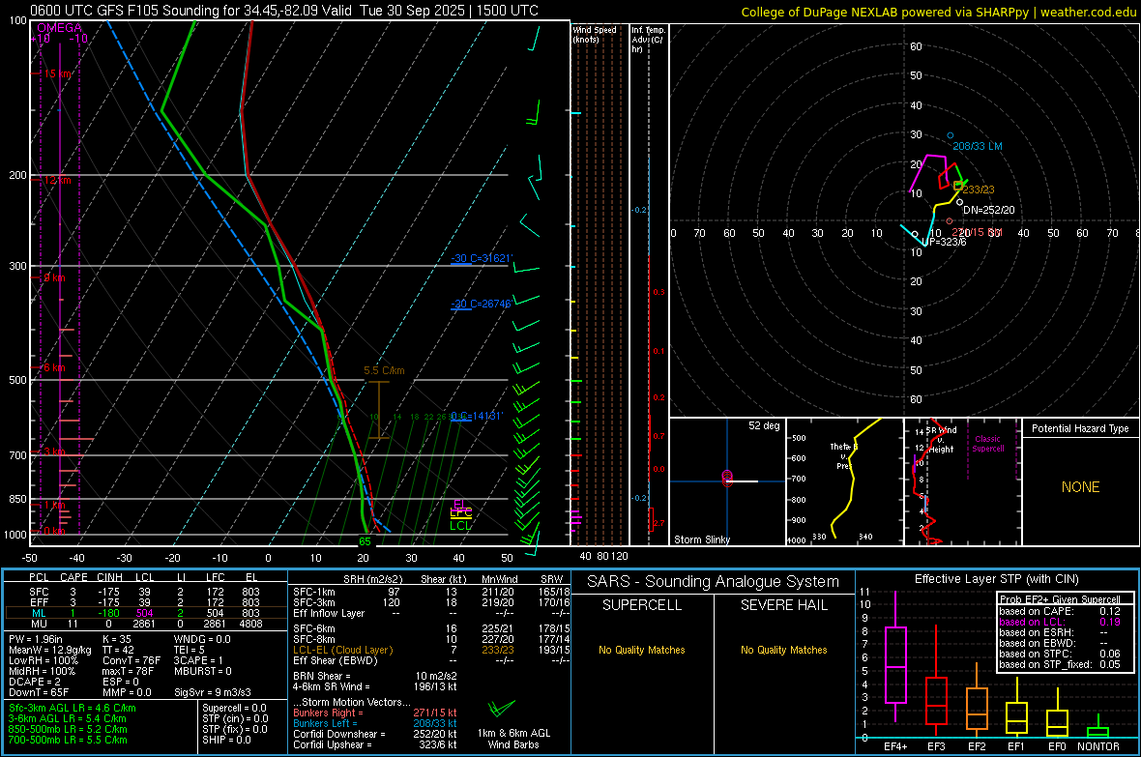Click the 'Theta-E v. Pres' inset label
1141x757 pixels.
point(843,455)
